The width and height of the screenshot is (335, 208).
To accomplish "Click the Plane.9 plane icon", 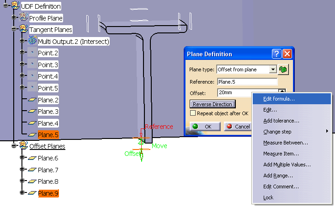I will [32, 193].
